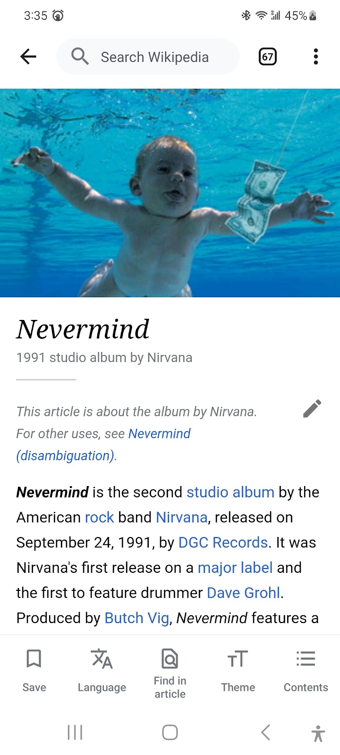Screen dimensions: 340x755
Task: Save the article with bookmark icon
Action: 34,671
